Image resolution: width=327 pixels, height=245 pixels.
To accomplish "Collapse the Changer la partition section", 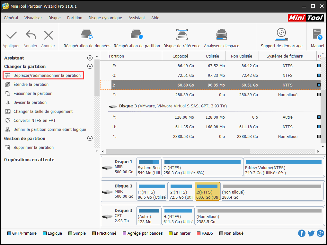I will (90, 66).
